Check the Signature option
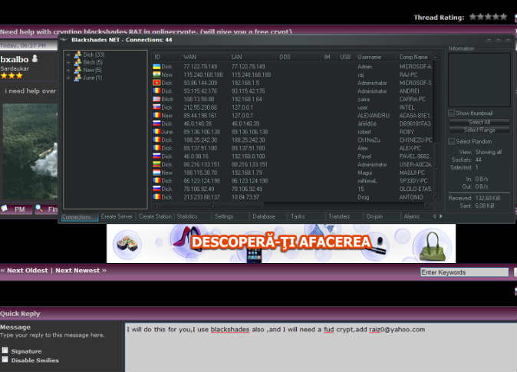The height and width of the screenshot is (372, 517). [5, 351]
